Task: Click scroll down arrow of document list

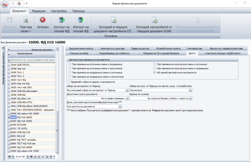Action: [x=57, y=153]
